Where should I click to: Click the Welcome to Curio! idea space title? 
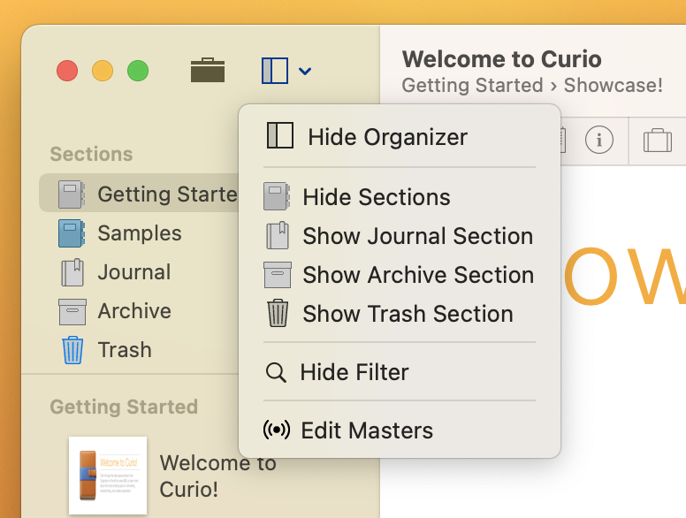coord(217,476)
